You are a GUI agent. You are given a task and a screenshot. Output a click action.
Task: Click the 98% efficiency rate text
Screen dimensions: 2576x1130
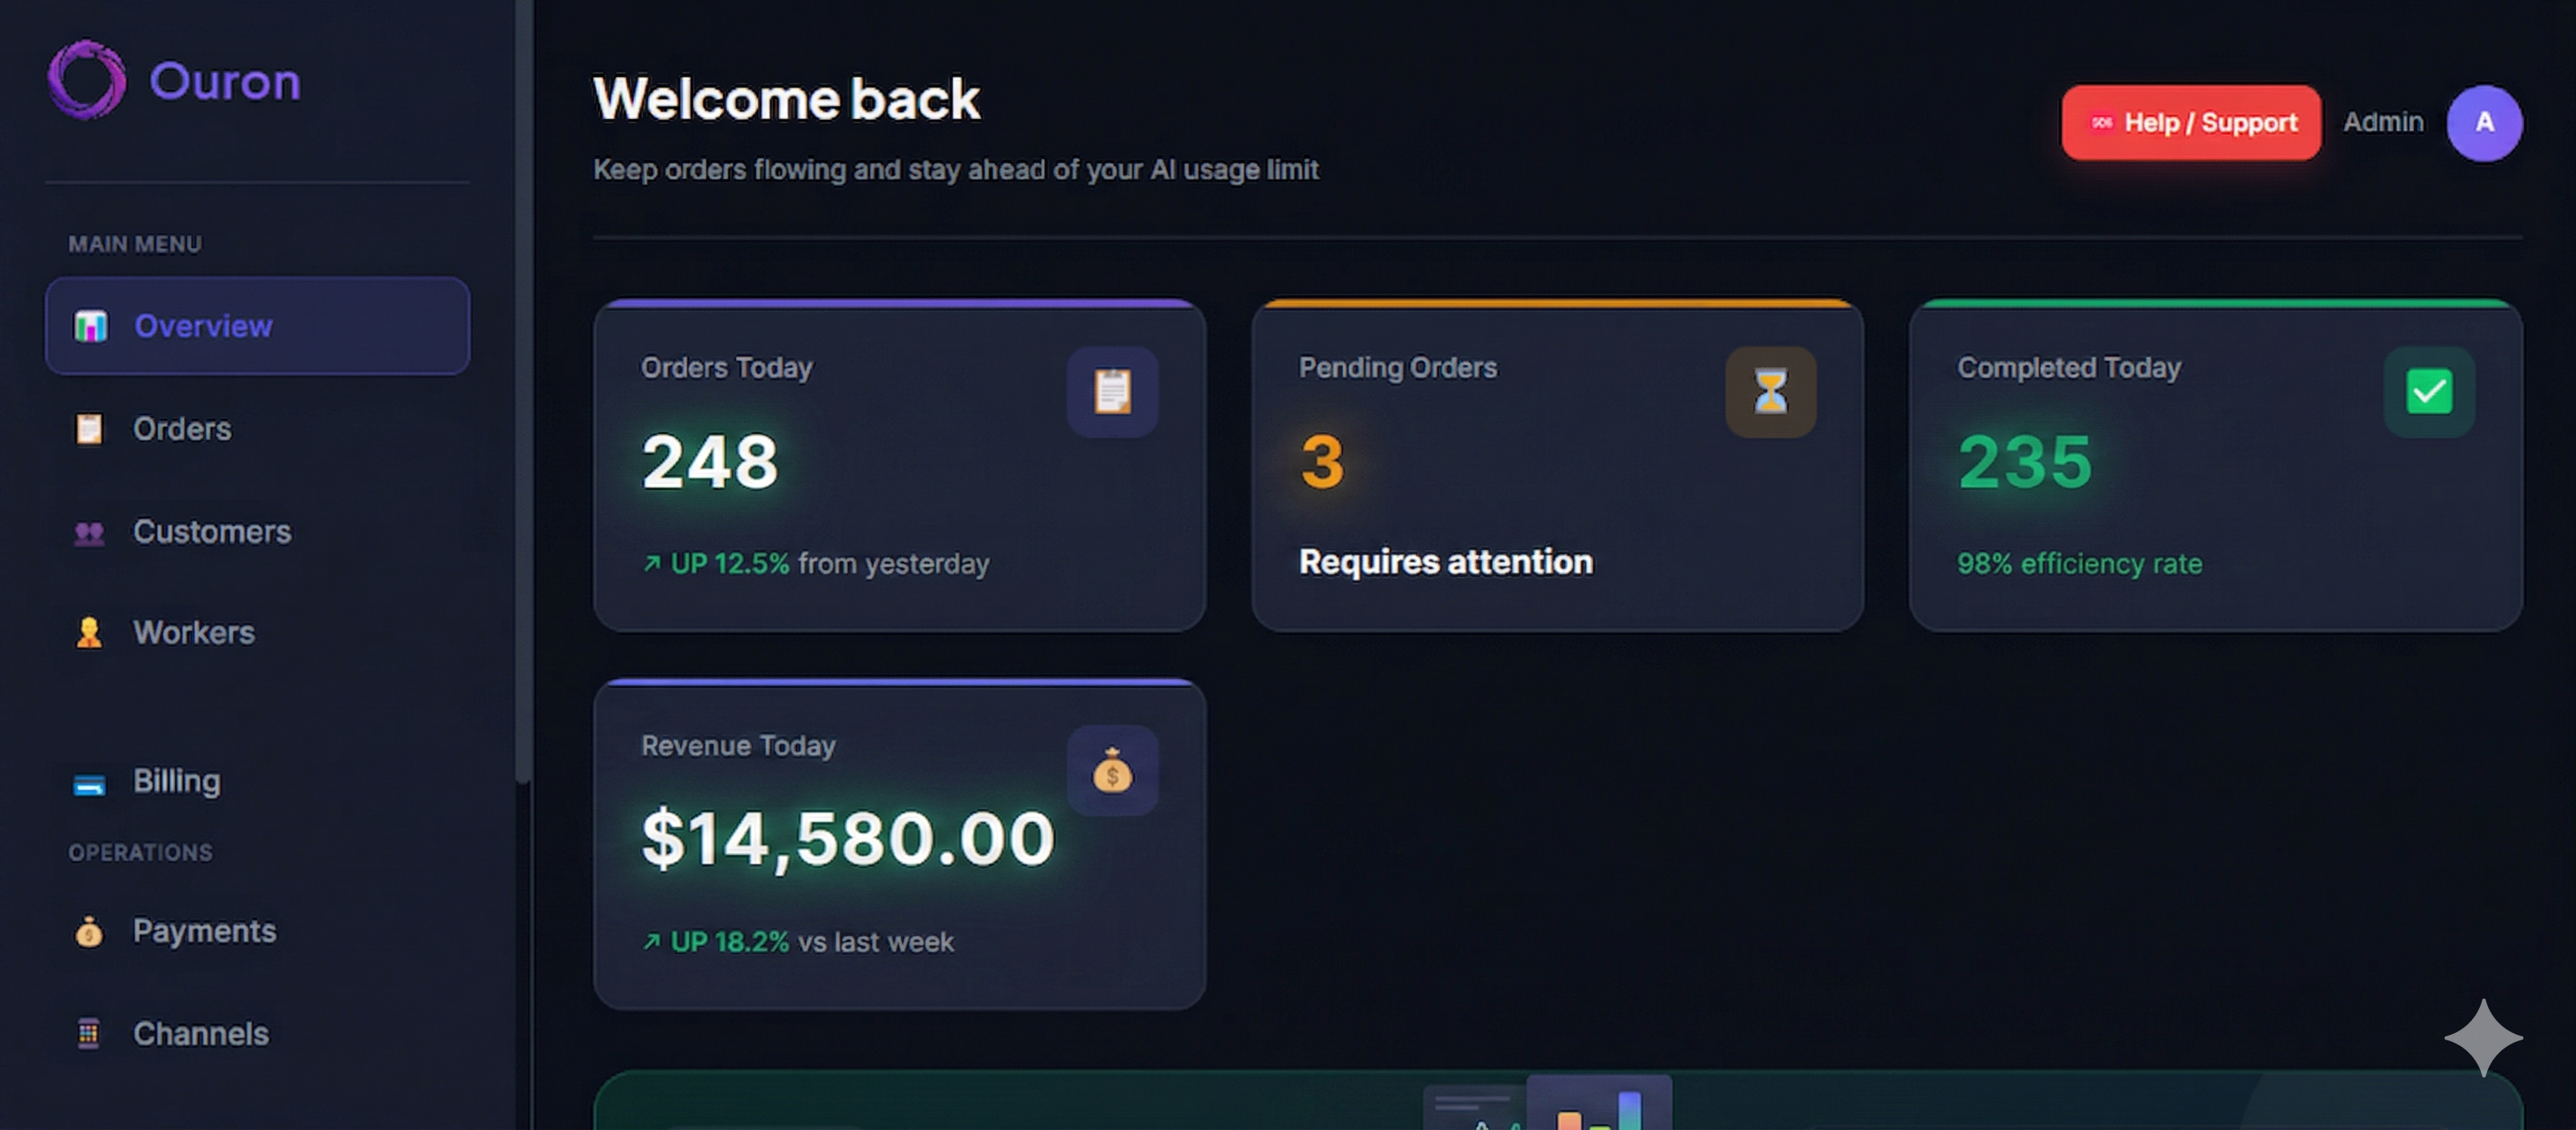tap(2078, 563)
